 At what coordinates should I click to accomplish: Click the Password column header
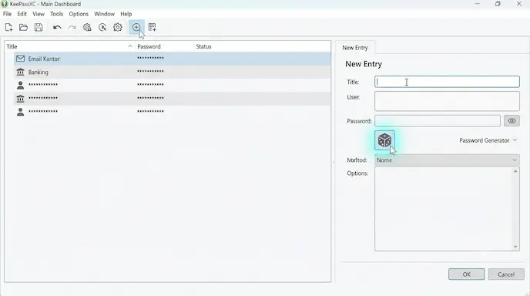[x=149, y=47]
